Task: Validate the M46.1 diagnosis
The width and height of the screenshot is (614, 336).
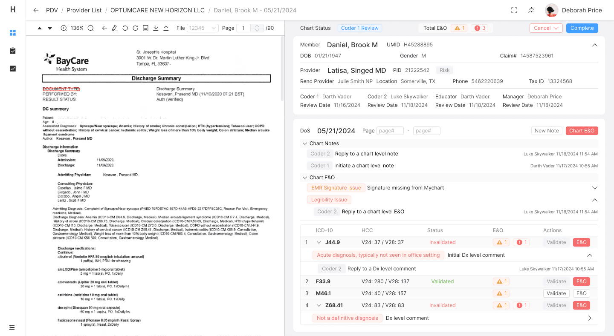Action: [x=556, y=293]
